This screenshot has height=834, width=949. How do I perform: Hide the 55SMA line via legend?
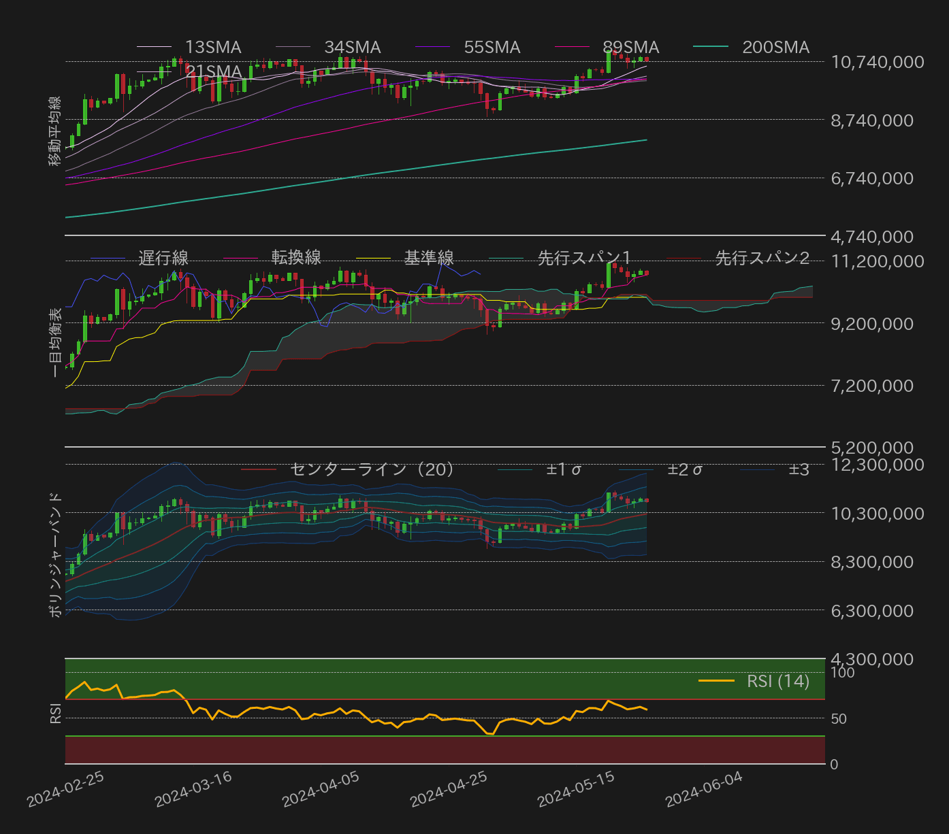(x=492, y=48)
